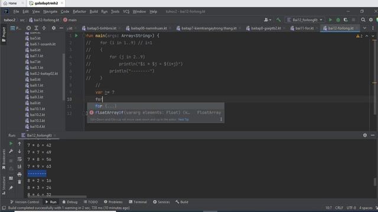Minimize the Run tool window
378x212 pixels.
pyautogui.click(x=373, y=135)
